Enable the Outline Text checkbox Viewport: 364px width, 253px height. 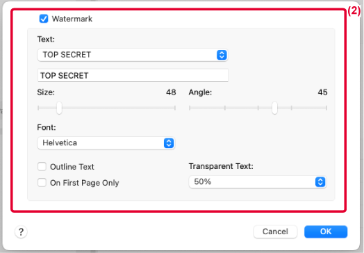[42, 167]
